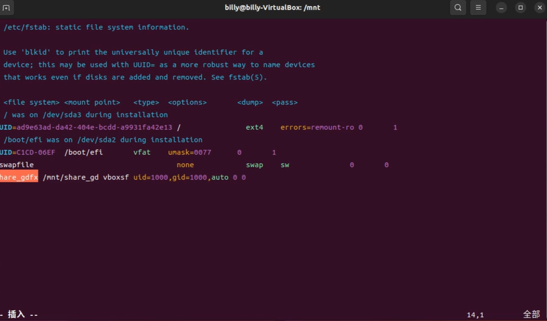Click the ext4 root filesystem entry

click(255, 127)
